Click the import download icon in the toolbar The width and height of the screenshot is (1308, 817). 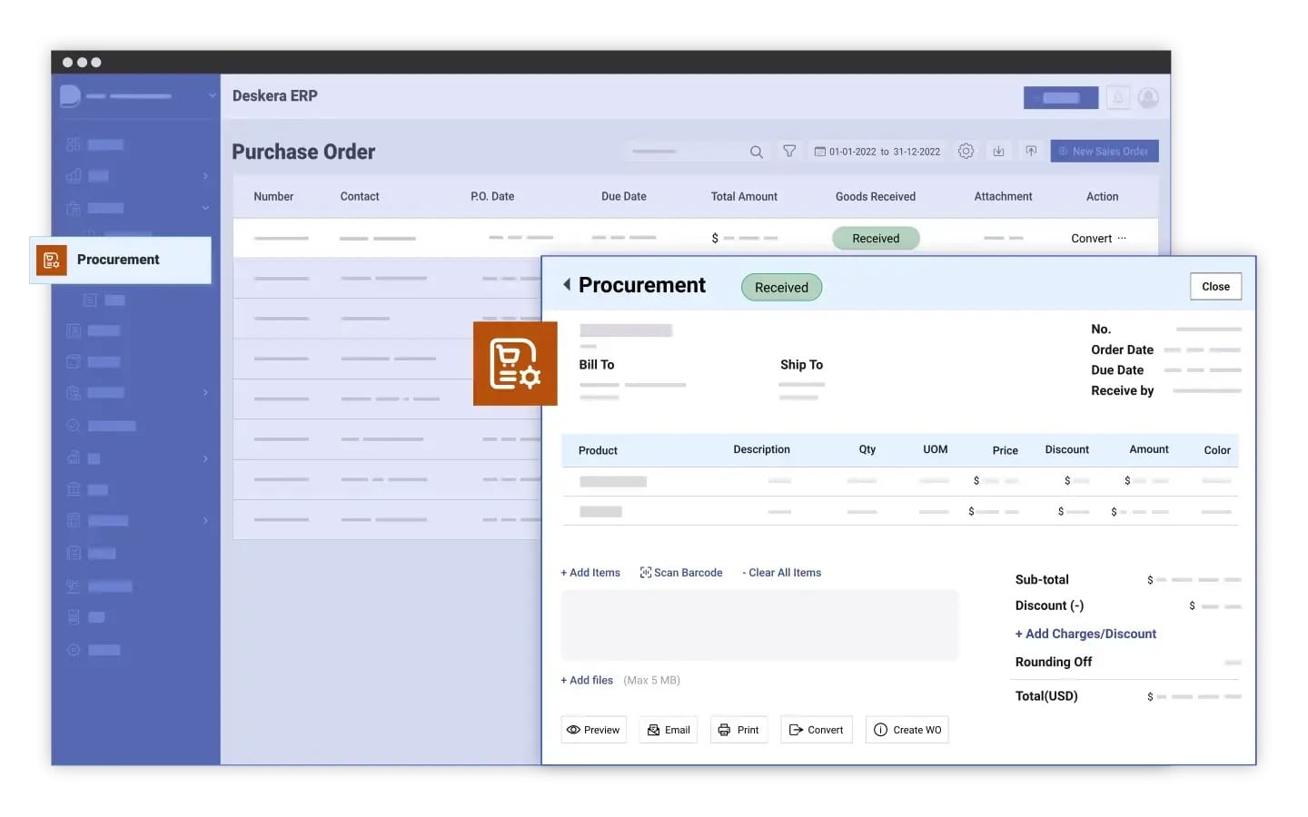tap(998, 151)
